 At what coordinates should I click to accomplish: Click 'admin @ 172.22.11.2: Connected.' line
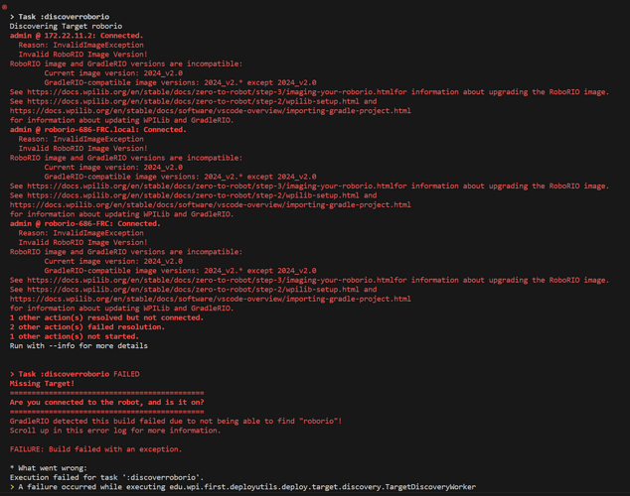click(x=77, y=36)
